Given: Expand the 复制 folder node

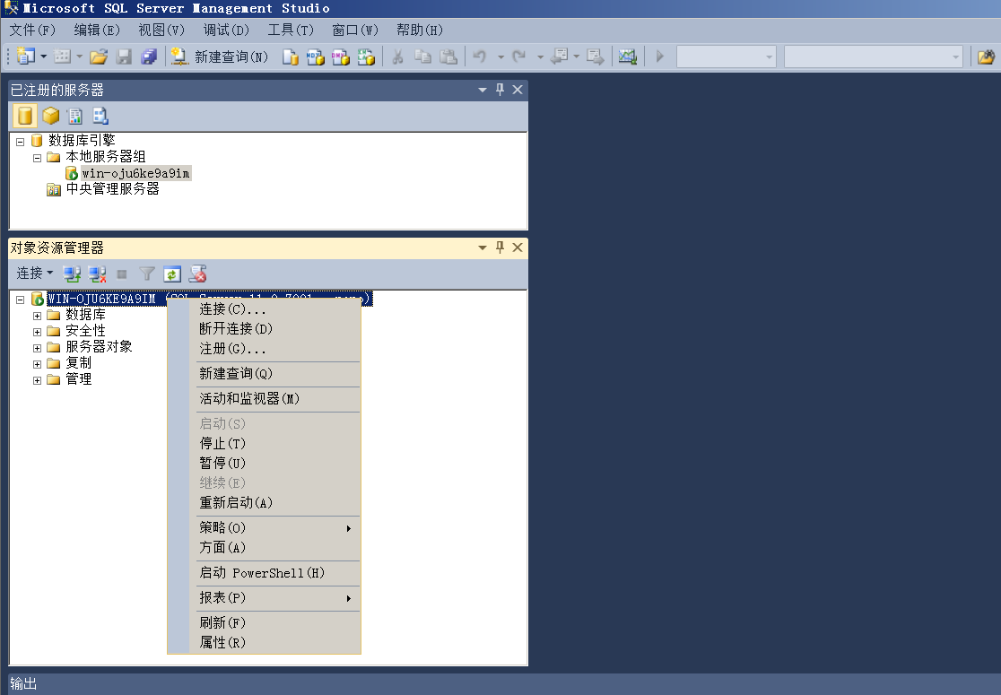Looking at the screenshot, I should pos(37,364).
